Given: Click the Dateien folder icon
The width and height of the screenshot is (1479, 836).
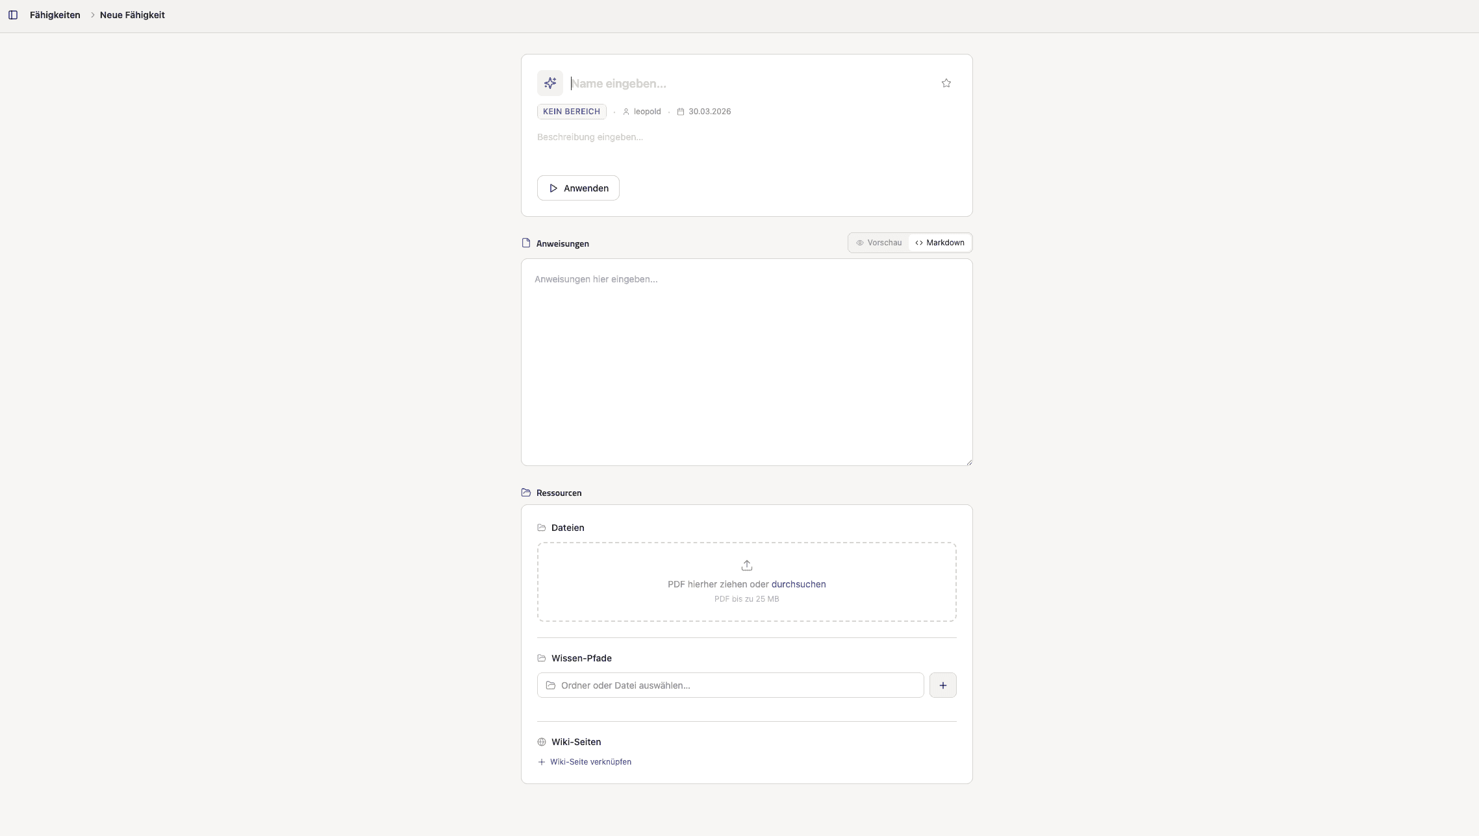Looking at the screenshot, I should point(542,528).
